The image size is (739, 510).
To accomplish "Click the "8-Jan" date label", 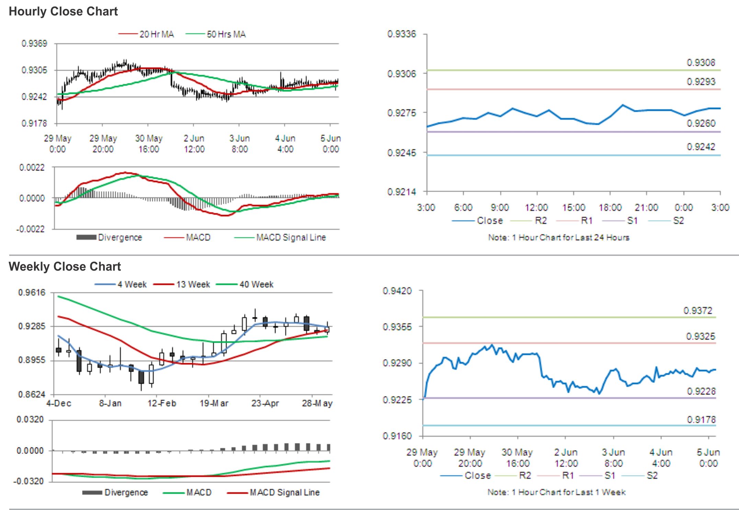I will [x=110, y=403].
